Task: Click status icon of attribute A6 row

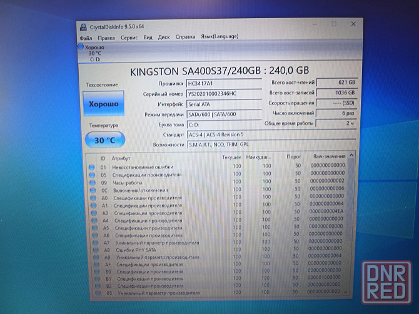Action: 95,235
